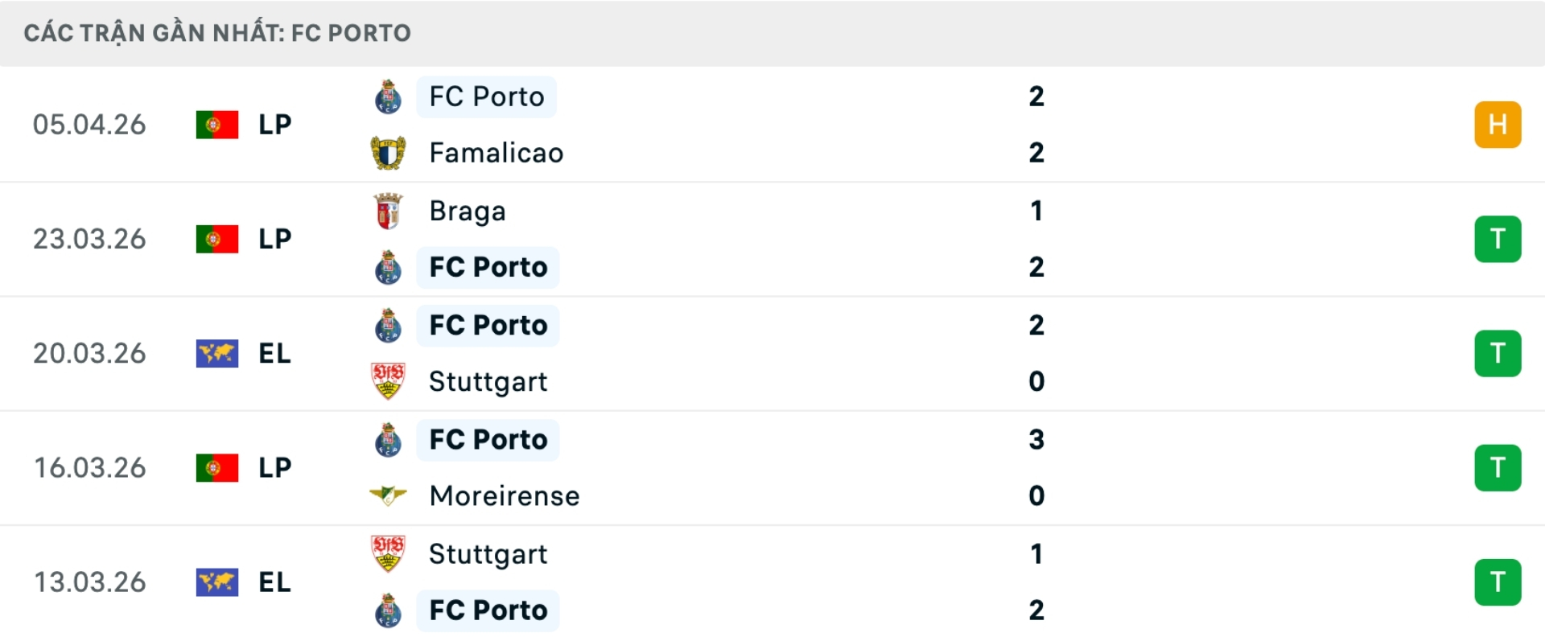This screenshot has height=637, width=1545.
Task: Open the Moreirense team link
Action: 505,495
